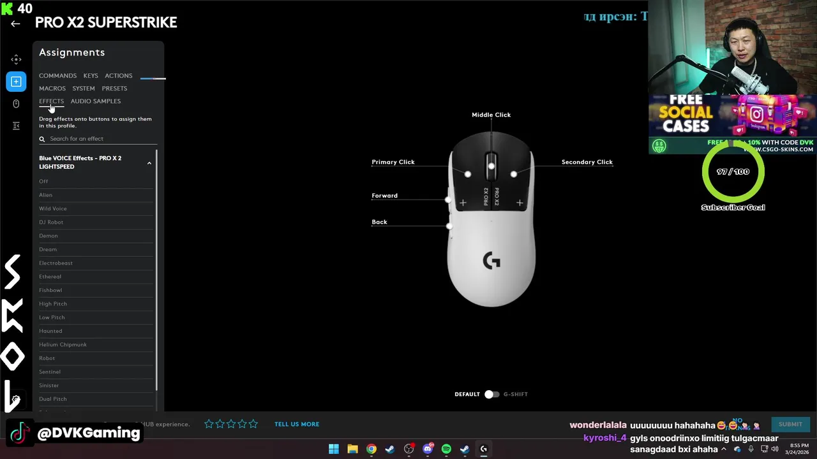Select the Electrobeast effect
Viewport: 817px width, 459px height.
[96, 263]
